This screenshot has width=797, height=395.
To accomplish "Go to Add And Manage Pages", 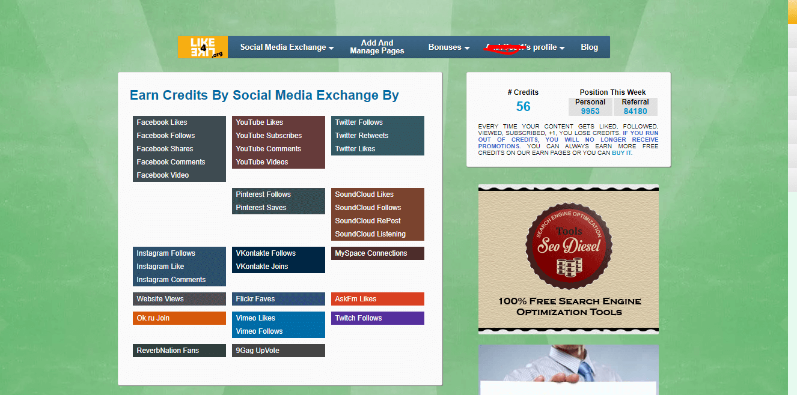I will click(x=377, y=47).
